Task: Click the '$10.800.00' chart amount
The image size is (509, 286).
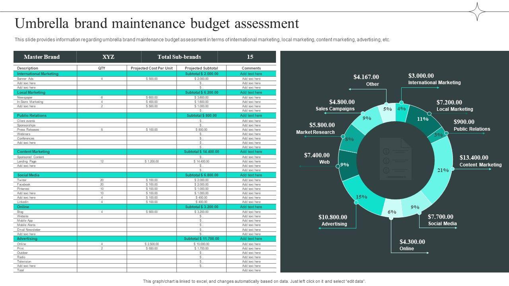Action: click(333, 217)
